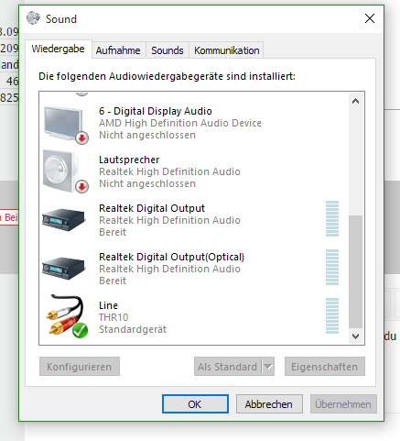Close the Sound dialog window
400x441 pixels.
[x=370, y=18]
